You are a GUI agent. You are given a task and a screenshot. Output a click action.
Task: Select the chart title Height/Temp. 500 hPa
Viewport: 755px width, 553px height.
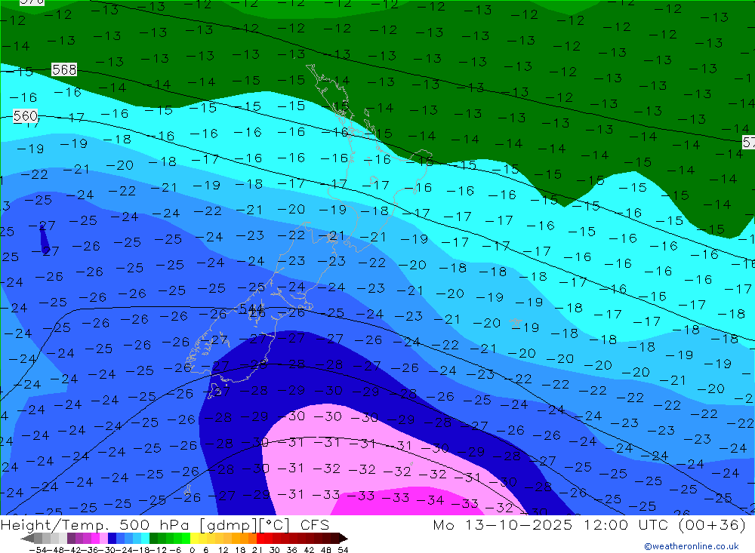tap(97, 524)
